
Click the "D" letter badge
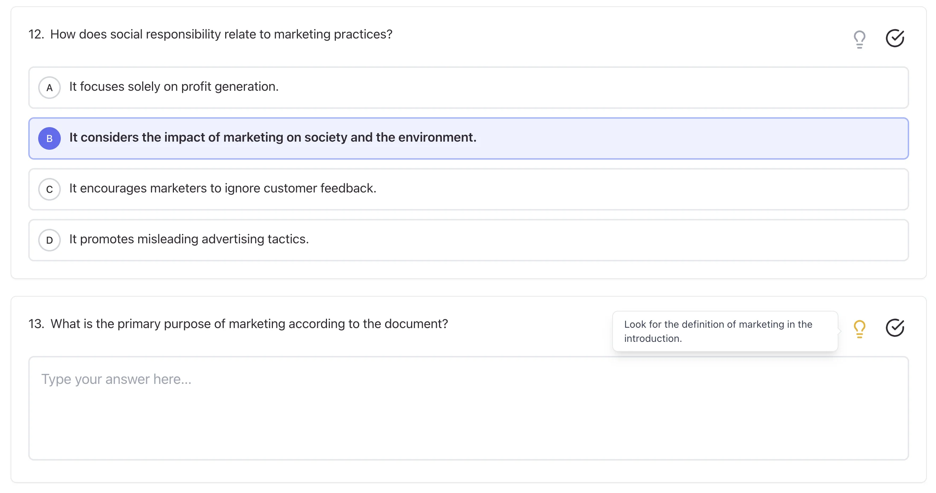pyautogui.click(x=49, y=240)
